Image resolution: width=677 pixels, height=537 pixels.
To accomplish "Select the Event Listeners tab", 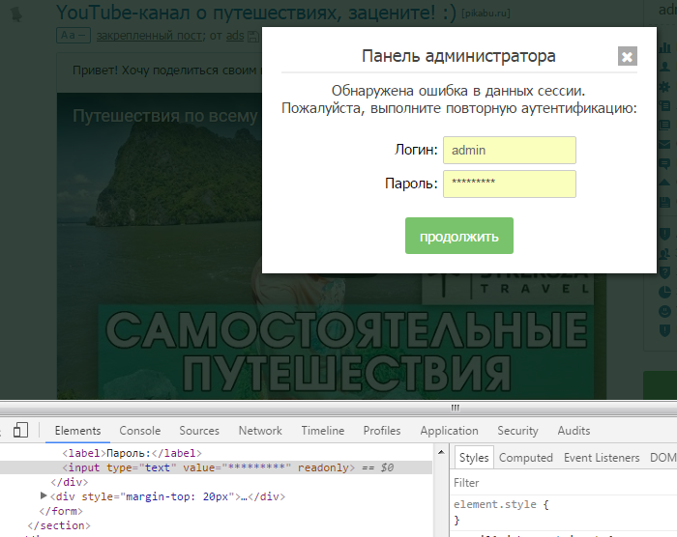I will (602, 458).
